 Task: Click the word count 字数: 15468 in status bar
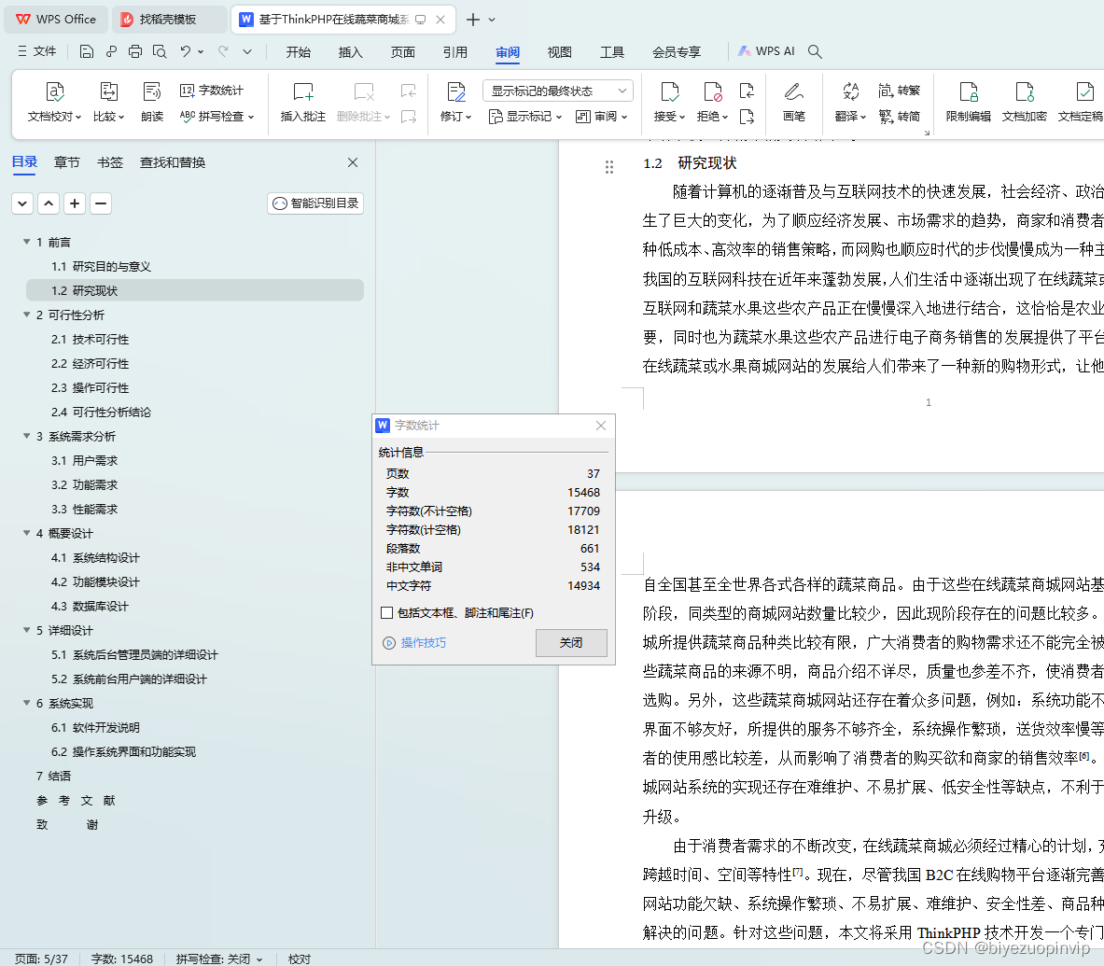pos(122,959)
